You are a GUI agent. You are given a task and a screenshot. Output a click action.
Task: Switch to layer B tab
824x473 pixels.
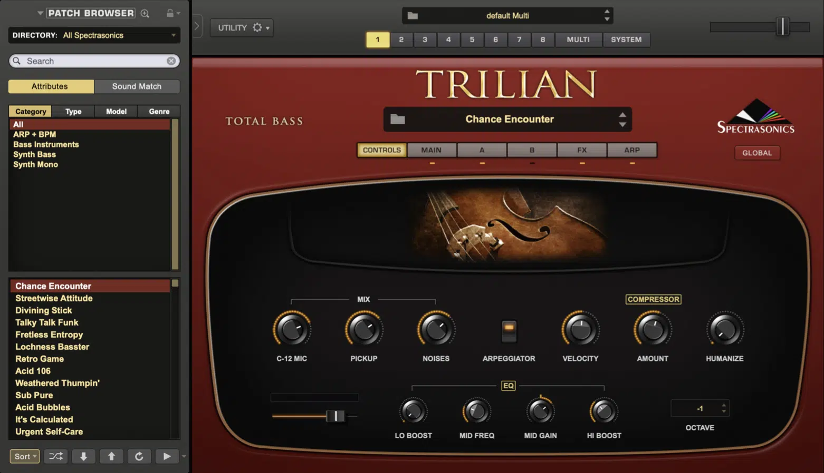click(x=532, y=150)
